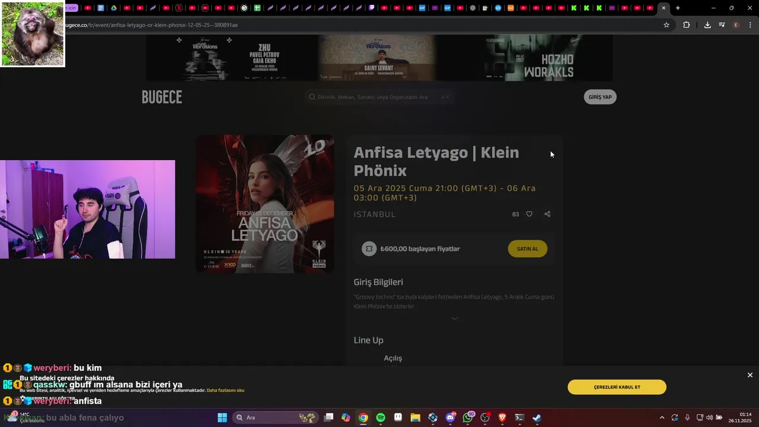
Task: Bookmark this page with the star icon
Action: pyautogui.click(x=666, y=25)
